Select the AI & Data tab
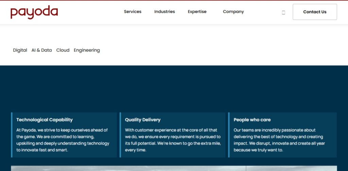This screenshot has width=348, height=171. coord(41,50)
